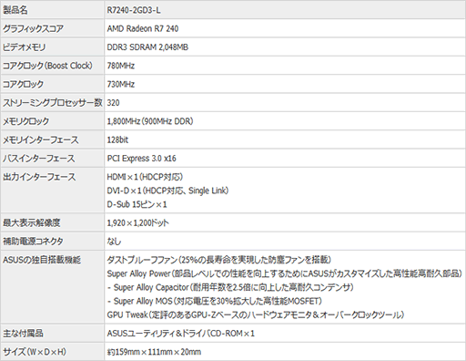Viewport: 466px width, 361px height.
Task: Click the product name R7240-2GD3-L
Action: click(134, 10)
